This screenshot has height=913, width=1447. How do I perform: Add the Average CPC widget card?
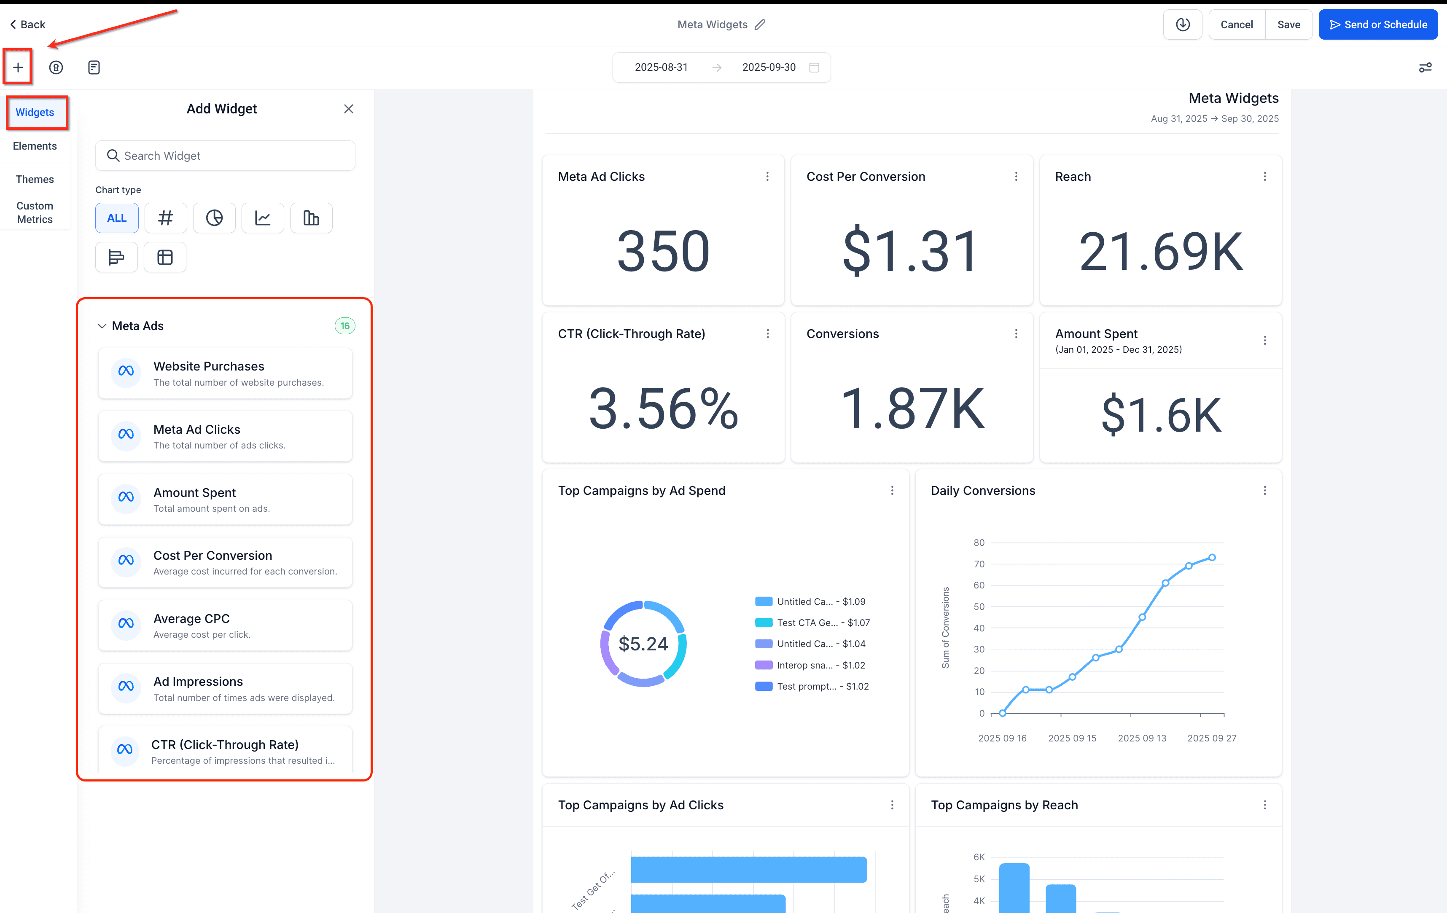pos(225,625)
